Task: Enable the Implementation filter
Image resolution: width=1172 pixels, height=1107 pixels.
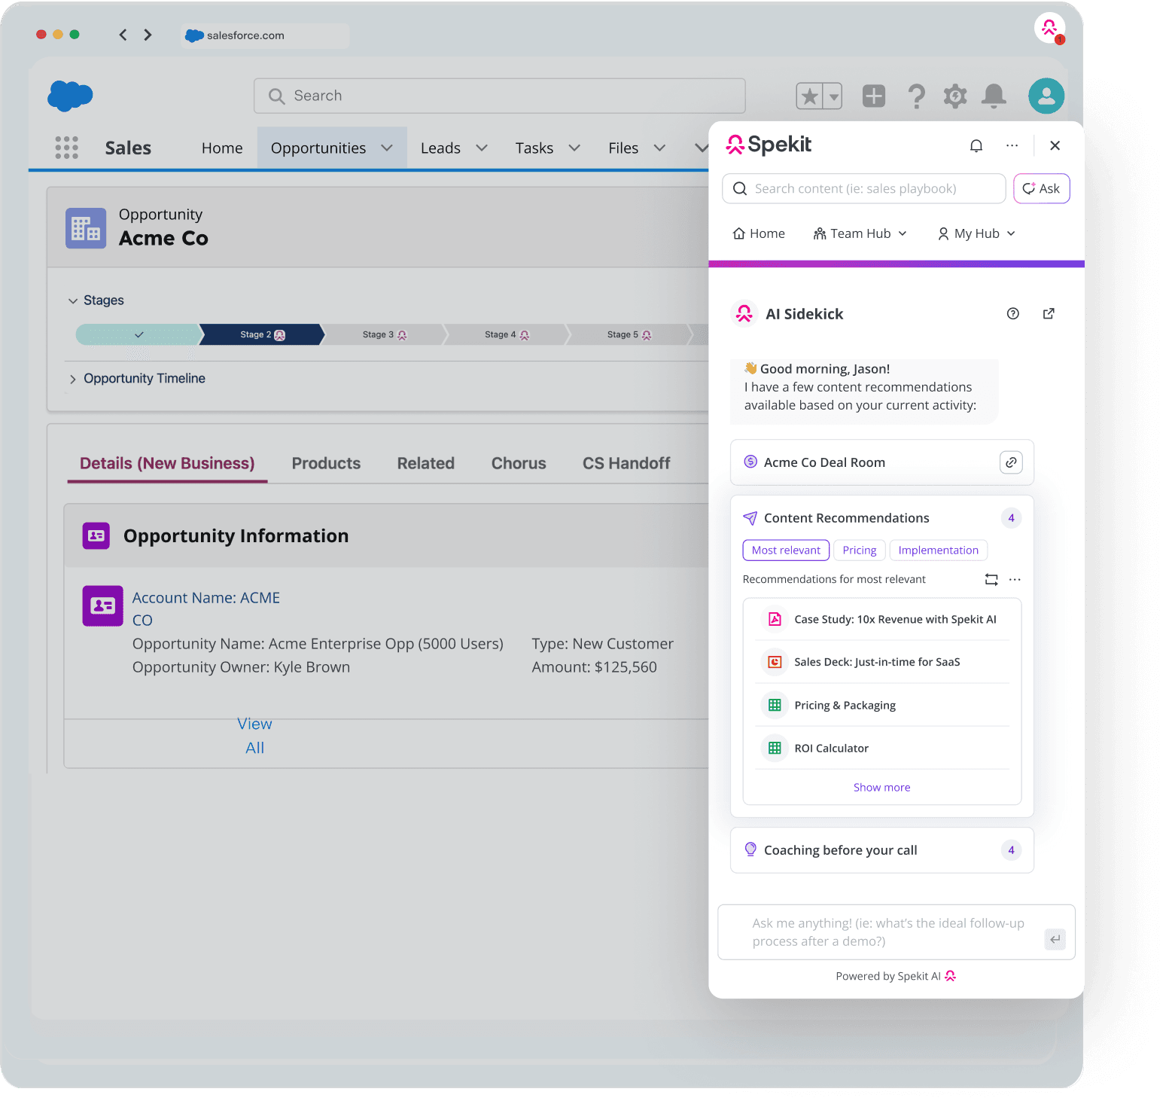Action: [938, 550]
